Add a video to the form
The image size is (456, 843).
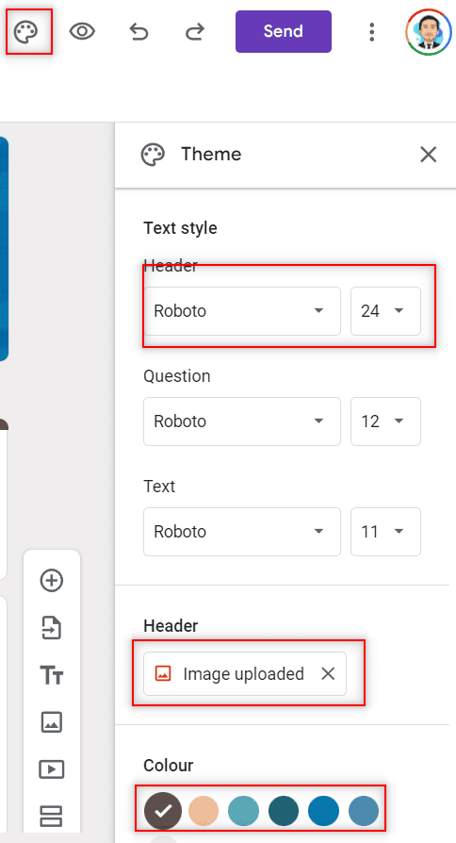52,769
